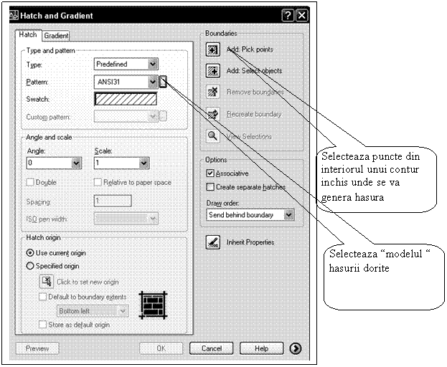Expand the Pattern dropdown showing ANSI31

click(152, 82)
